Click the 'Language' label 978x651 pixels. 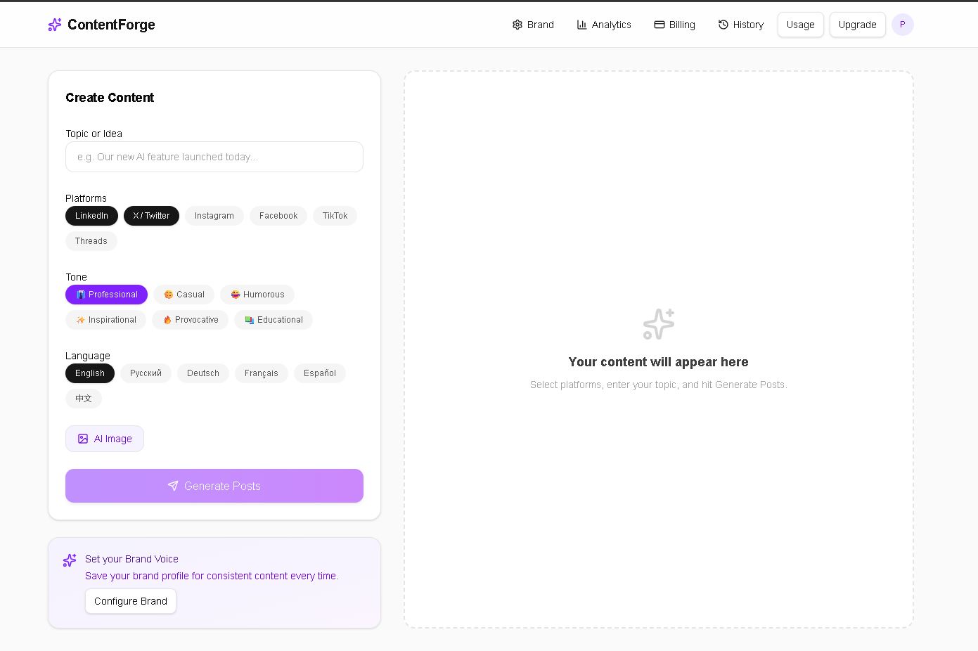(x=88, y=356)
